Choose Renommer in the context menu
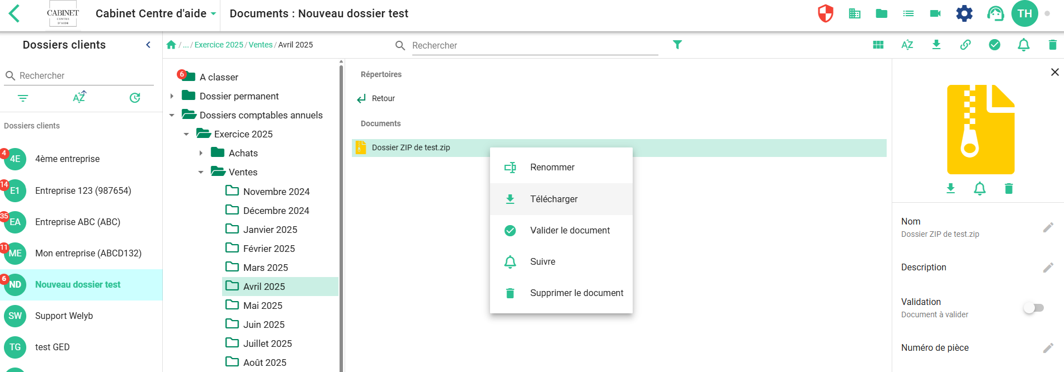1064x372 pixels. (x=561, y=168)
